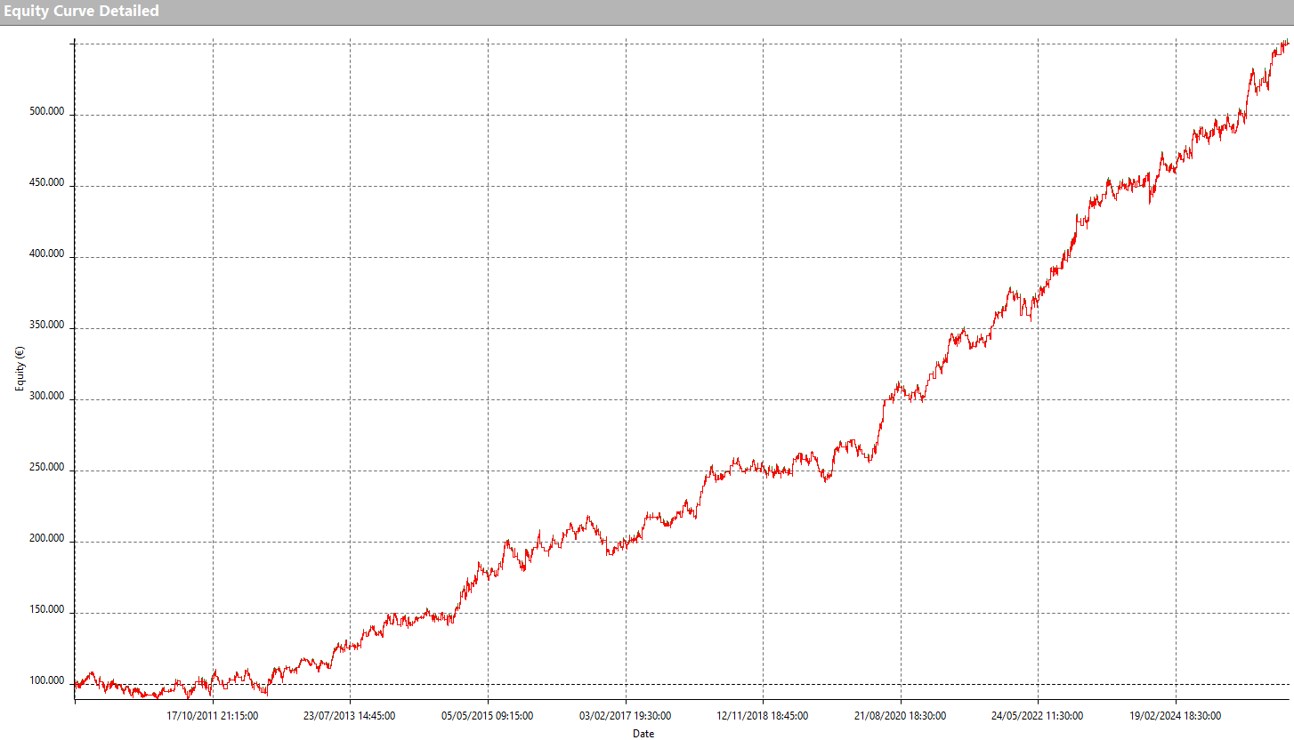
Task: Click the 19/02/2024 18:30:00 date label
Action: pyautogui.click(x=1176, y=716)
